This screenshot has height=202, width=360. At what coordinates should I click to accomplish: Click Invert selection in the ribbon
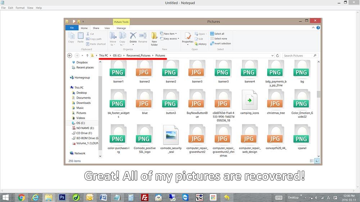(x=220, y=43)
